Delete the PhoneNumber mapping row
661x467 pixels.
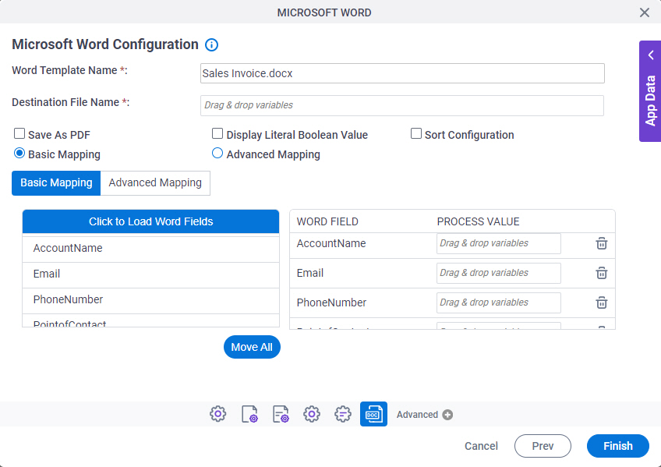[602, 302]
